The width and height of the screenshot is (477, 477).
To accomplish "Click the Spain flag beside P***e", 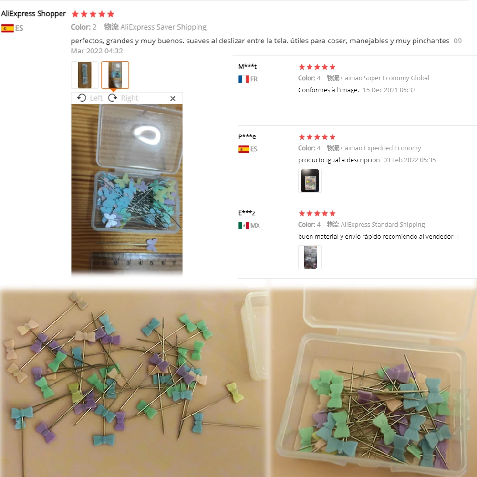I will 244,149.
